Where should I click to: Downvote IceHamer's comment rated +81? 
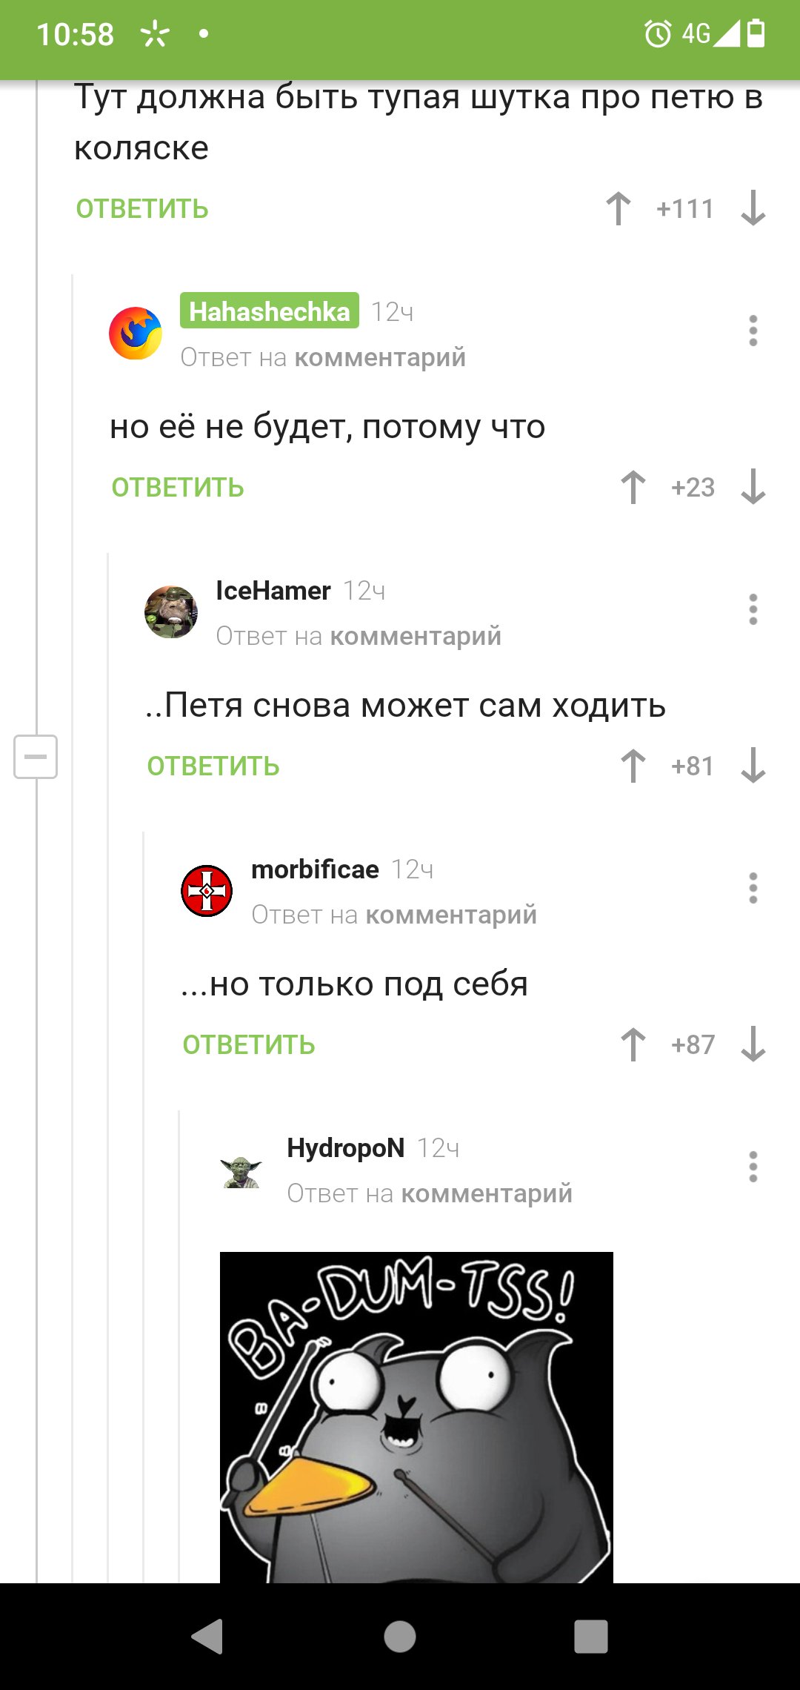(x=753, y=766)
